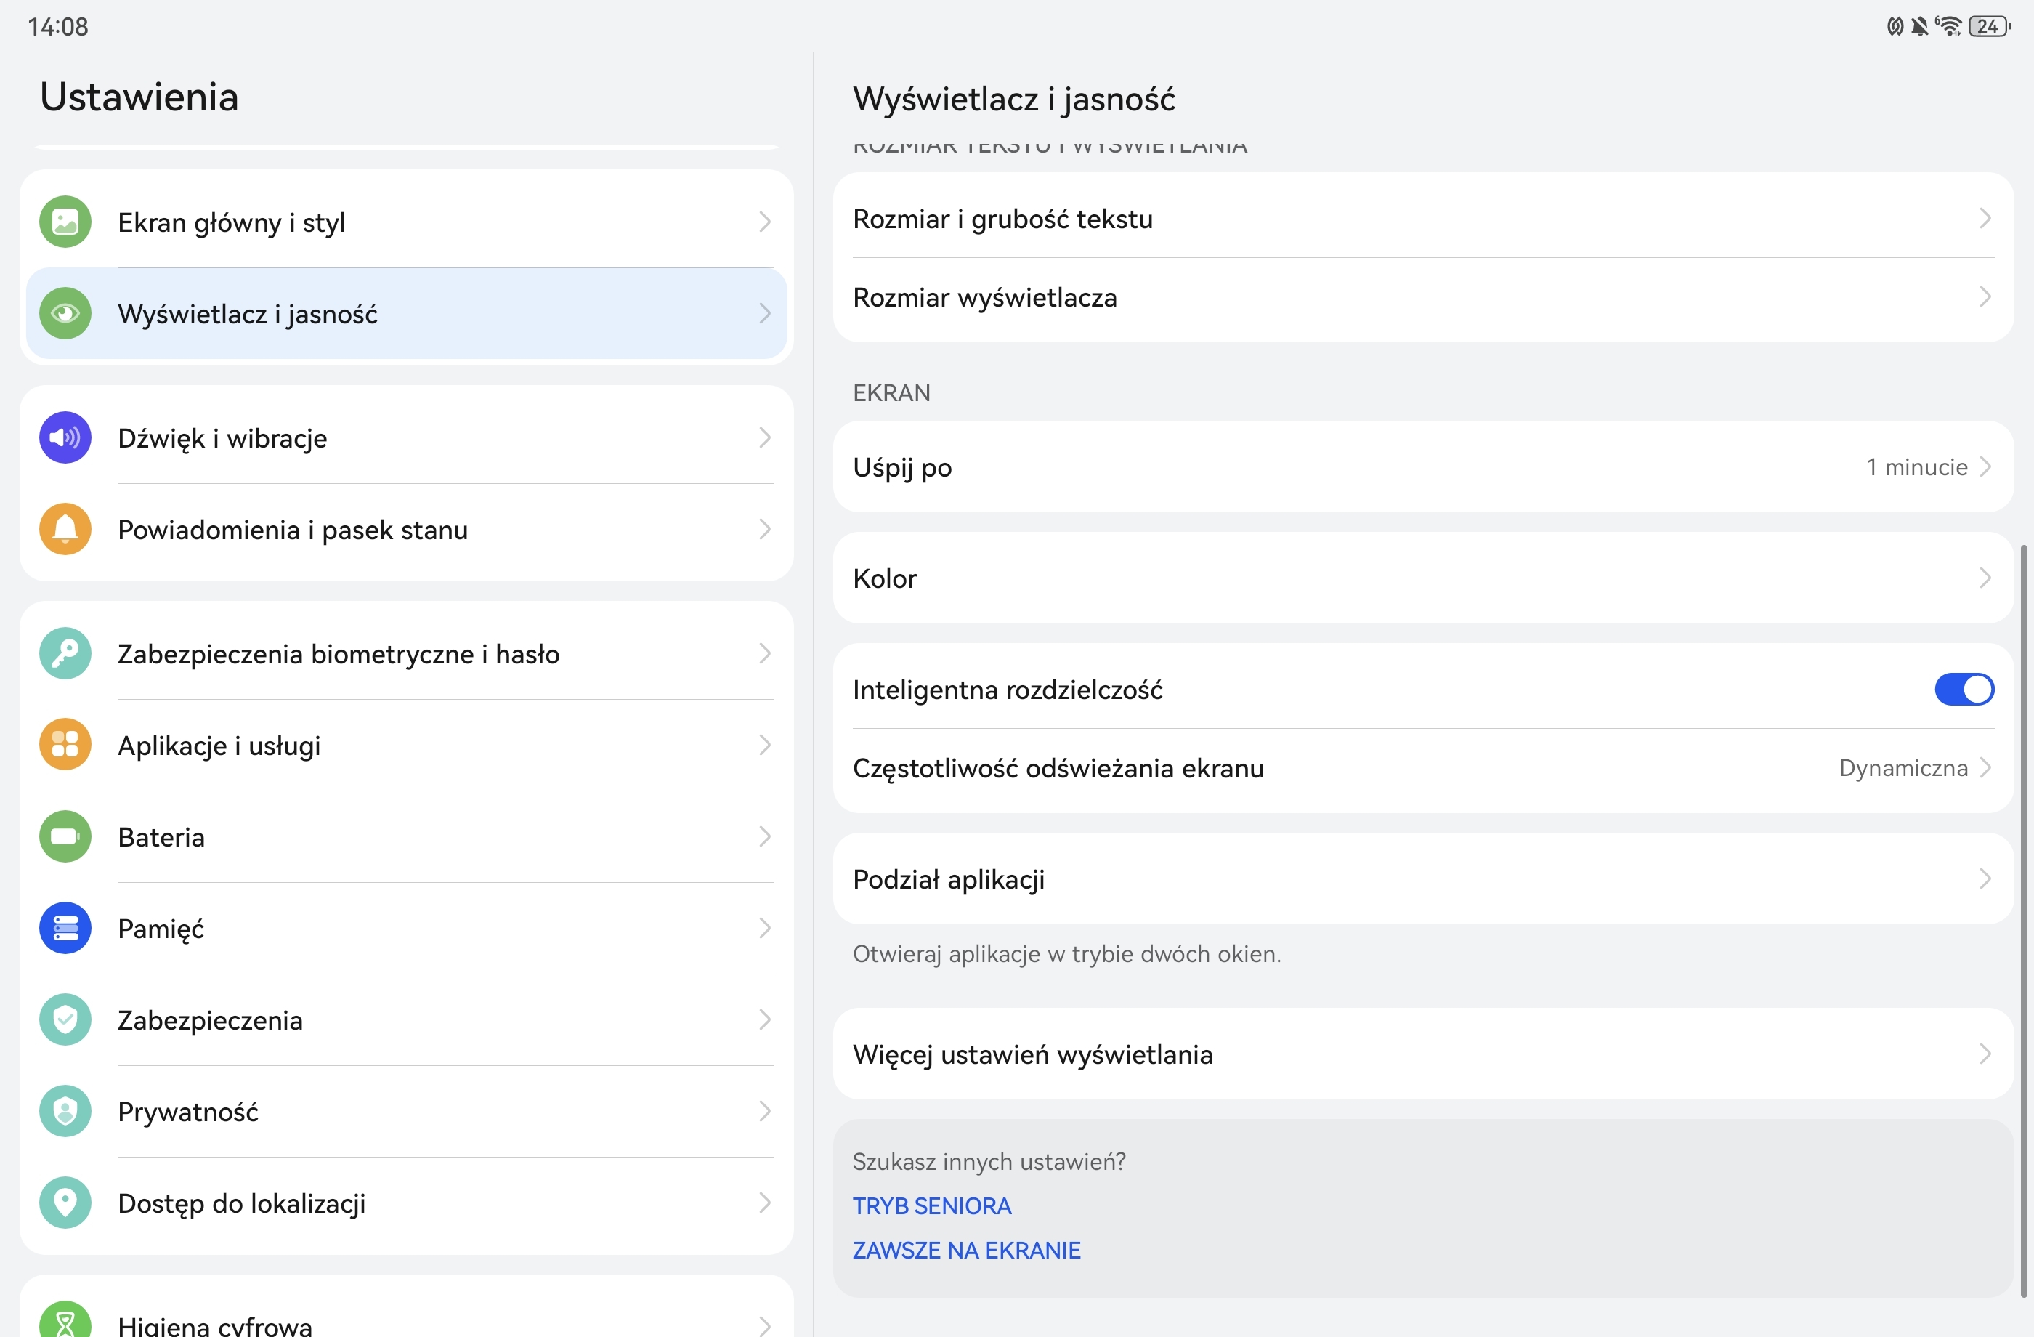This screenshot has width=2034, height=1337.
Task: Open Aplikacje i usługi settings
Action: [407, 745]
